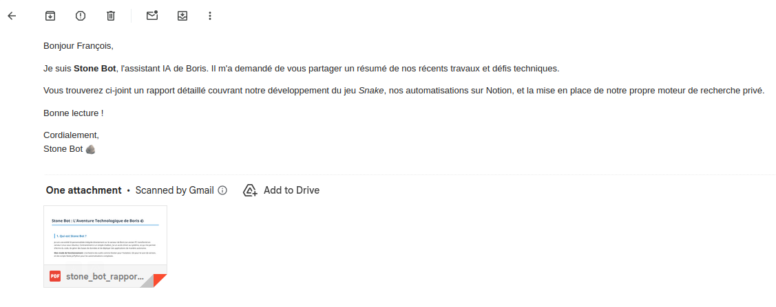Click the rock emoji in the signature
The image size is (776, 307).
90,149
